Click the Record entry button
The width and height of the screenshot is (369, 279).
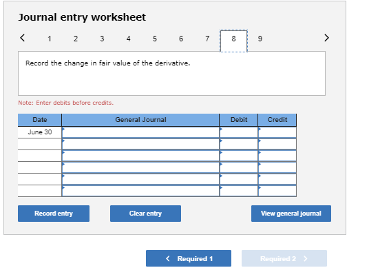[x=54, y=214]
